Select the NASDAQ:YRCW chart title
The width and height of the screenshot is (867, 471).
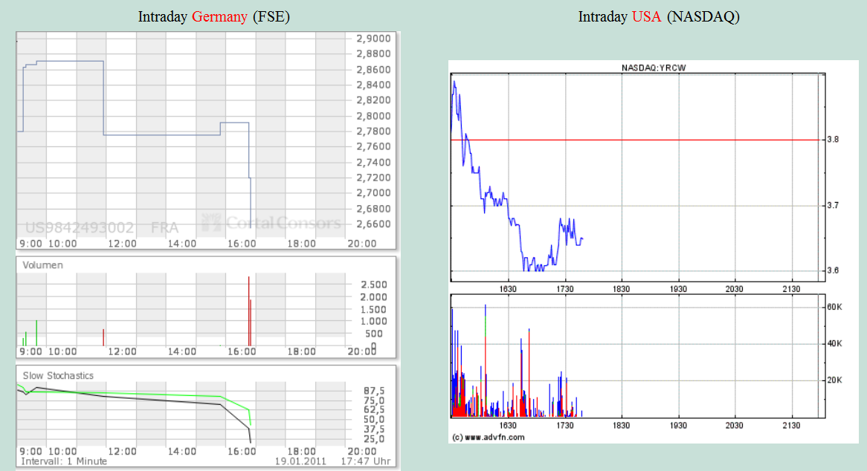pyautogui.click(x=654, y=68)
